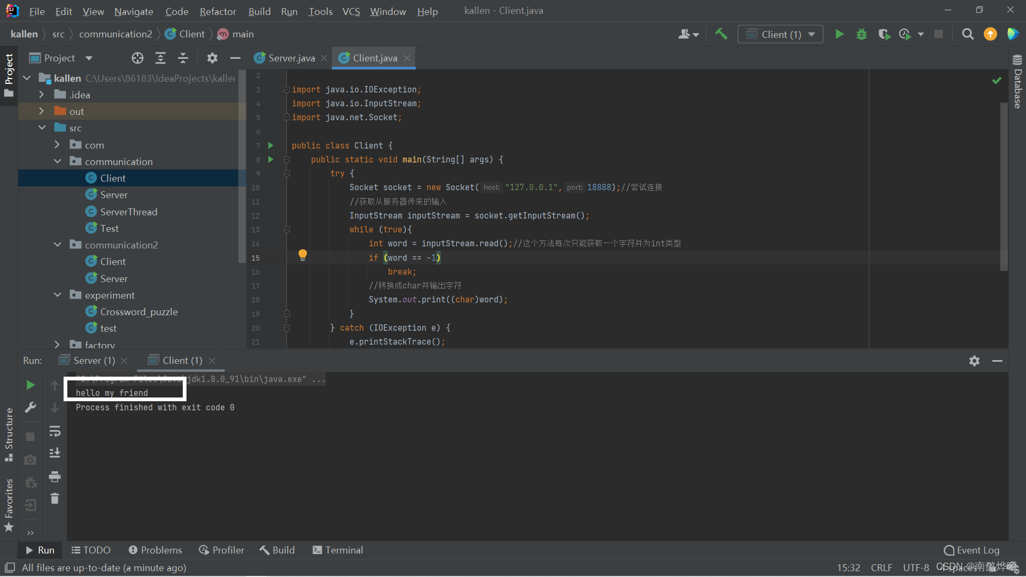Click the orange IDE update arrow icon
Viewport: 1026px width, 577px height.
990,34
